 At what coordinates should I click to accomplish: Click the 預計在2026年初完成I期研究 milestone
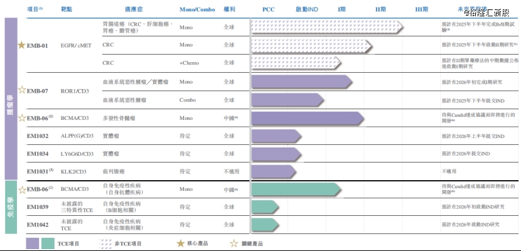pos(472,82)
